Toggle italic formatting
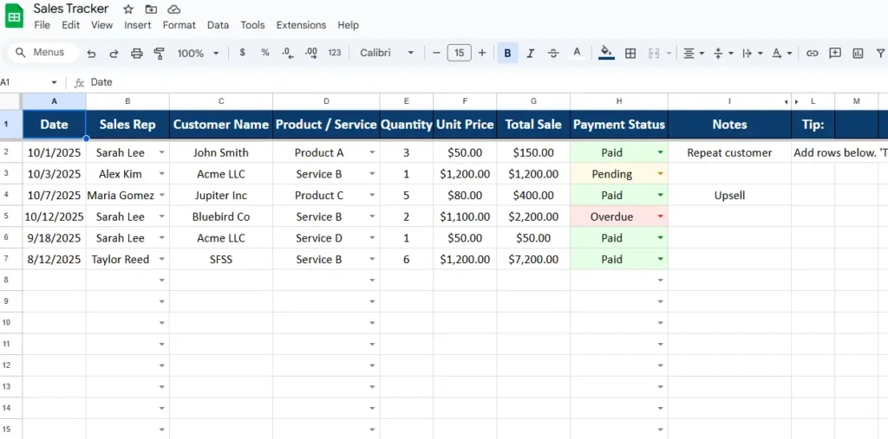 pyautogui.click(x=531, y=53)
